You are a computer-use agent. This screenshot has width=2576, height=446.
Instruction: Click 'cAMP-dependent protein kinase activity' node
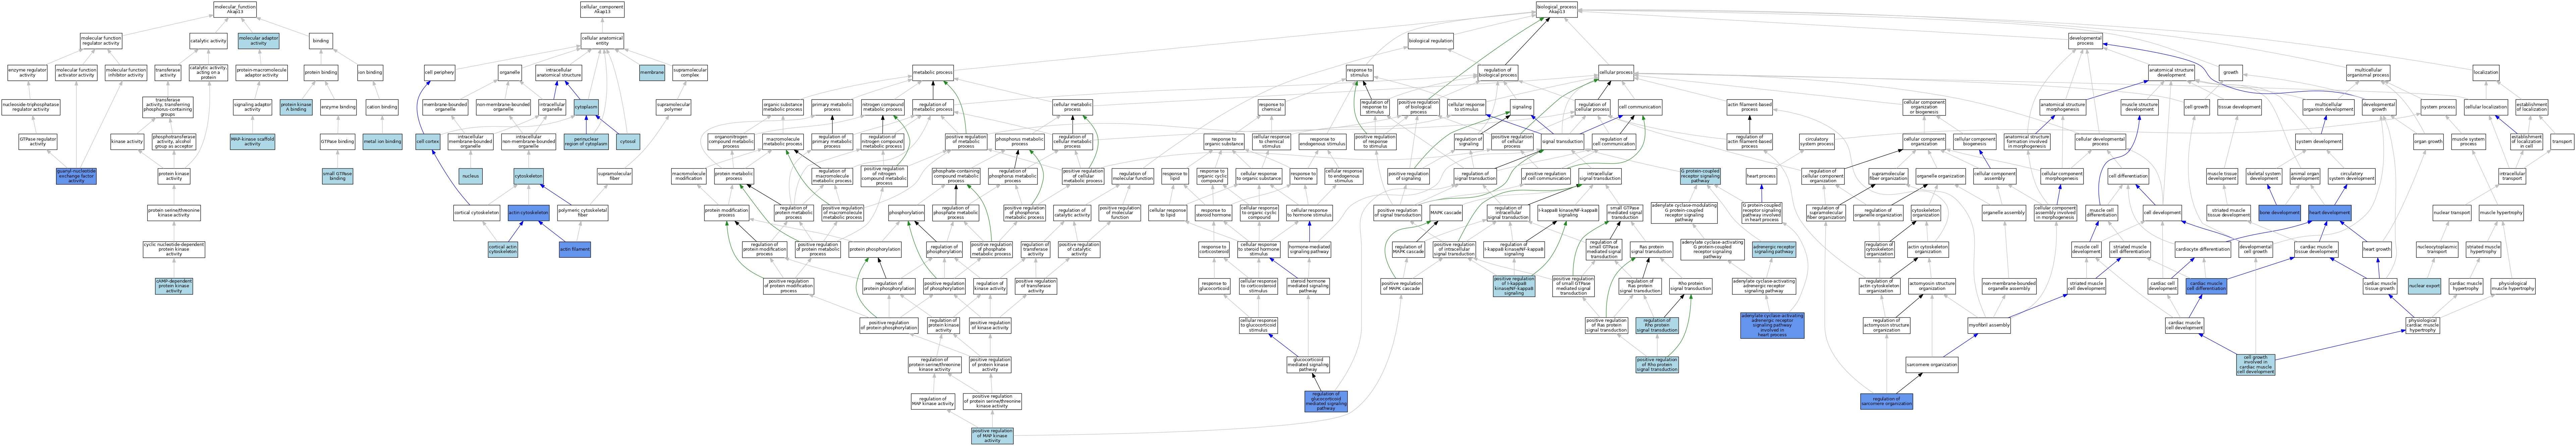click(x=174, y=286)
